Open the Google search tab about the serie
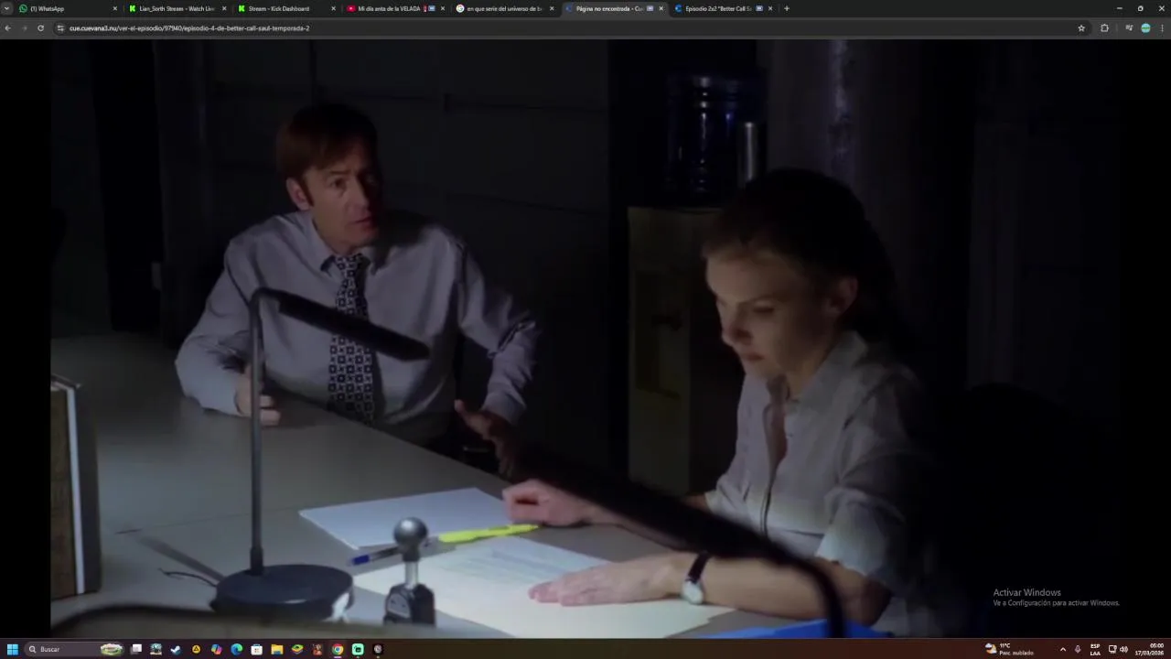This screenshot has height=659, width=1171. [x=503, y=8]
